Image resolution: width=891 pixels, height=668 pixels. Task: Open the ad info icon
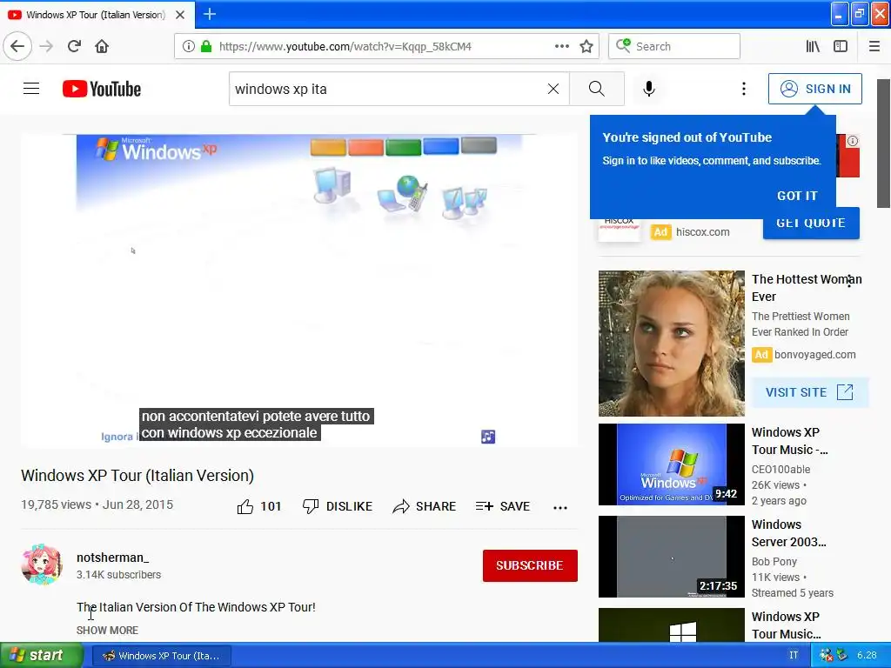point(853,141)
